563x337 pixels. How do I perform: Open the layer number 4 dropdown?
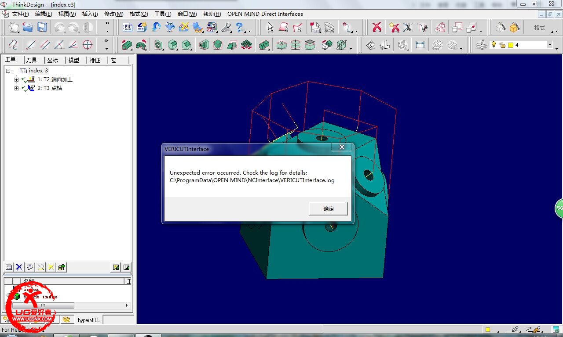pos(550,45)
